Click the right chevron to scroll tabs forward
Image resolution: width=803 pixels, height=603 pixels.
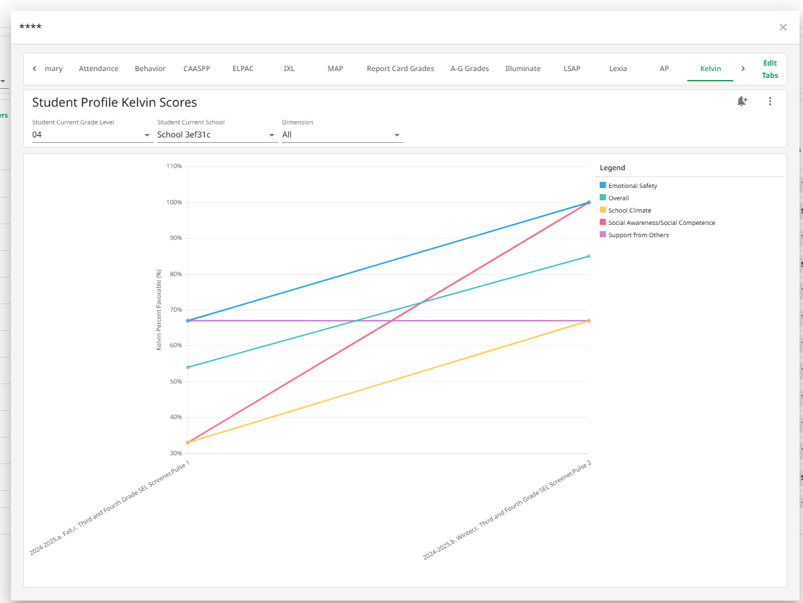743,68
